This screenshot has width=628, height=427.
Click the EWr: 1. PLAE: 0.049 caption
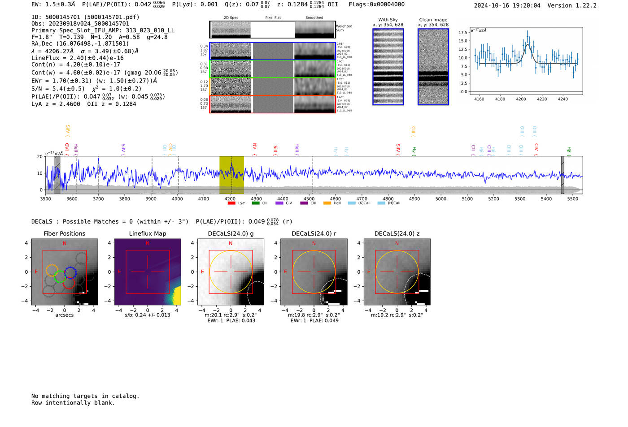(314, 320)
